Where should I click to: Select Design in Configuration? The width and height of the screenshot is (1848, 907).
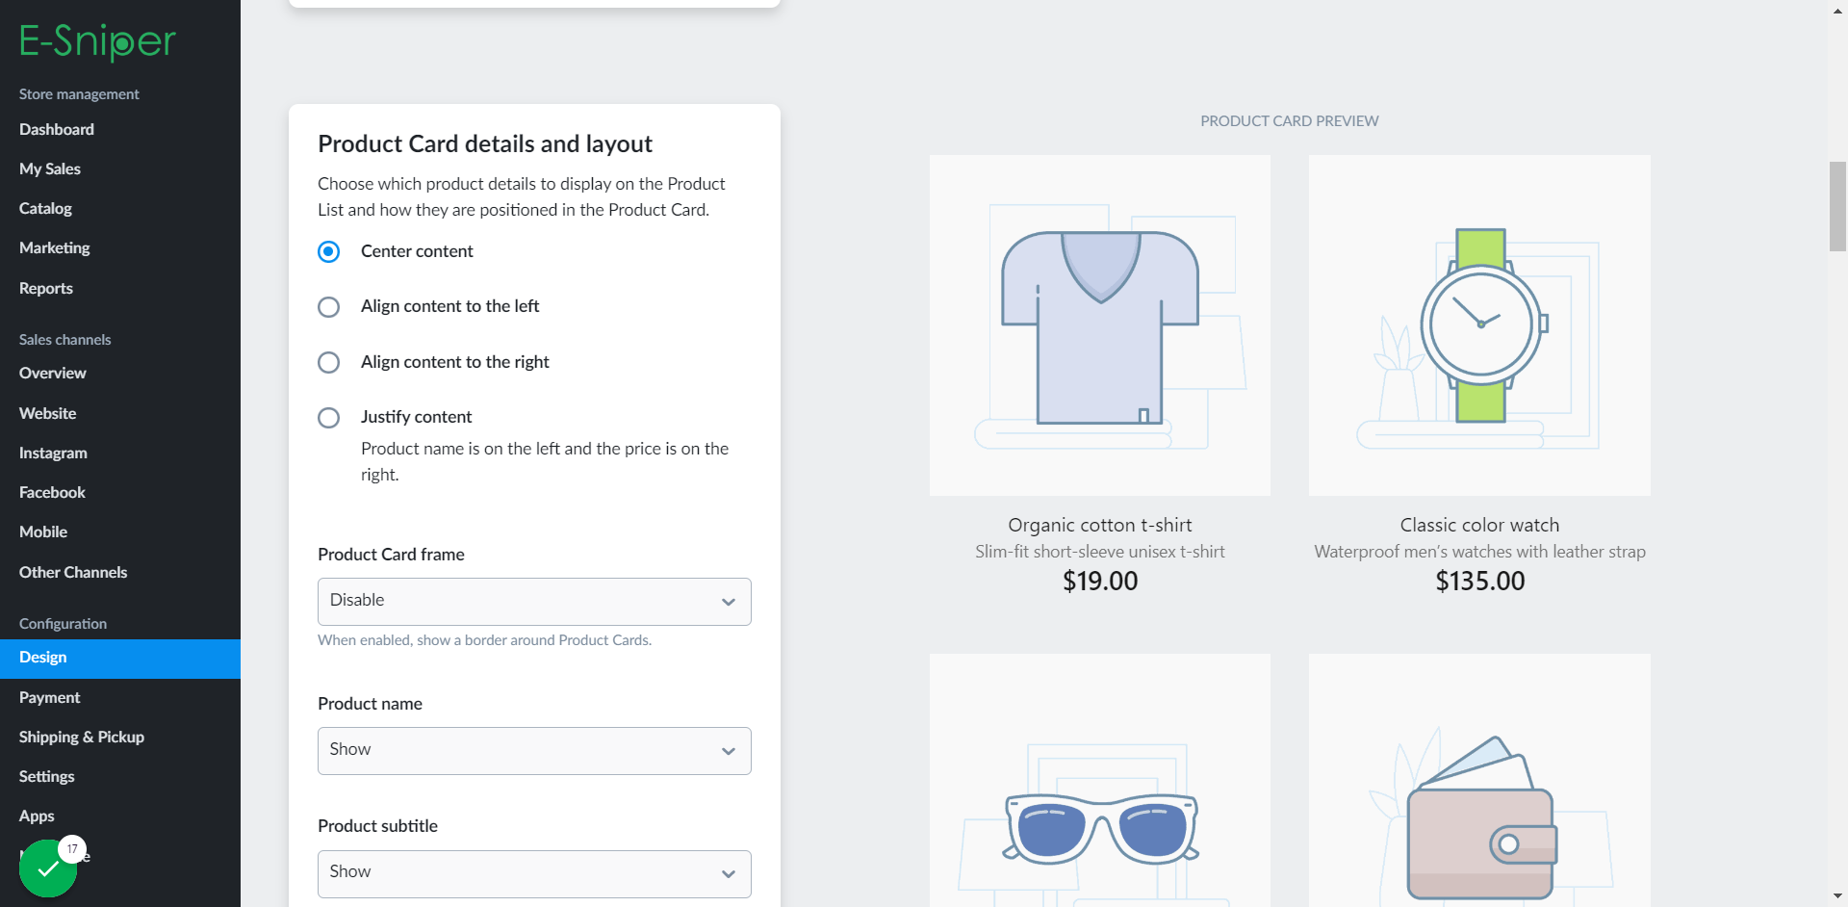[x=120, y=658]
